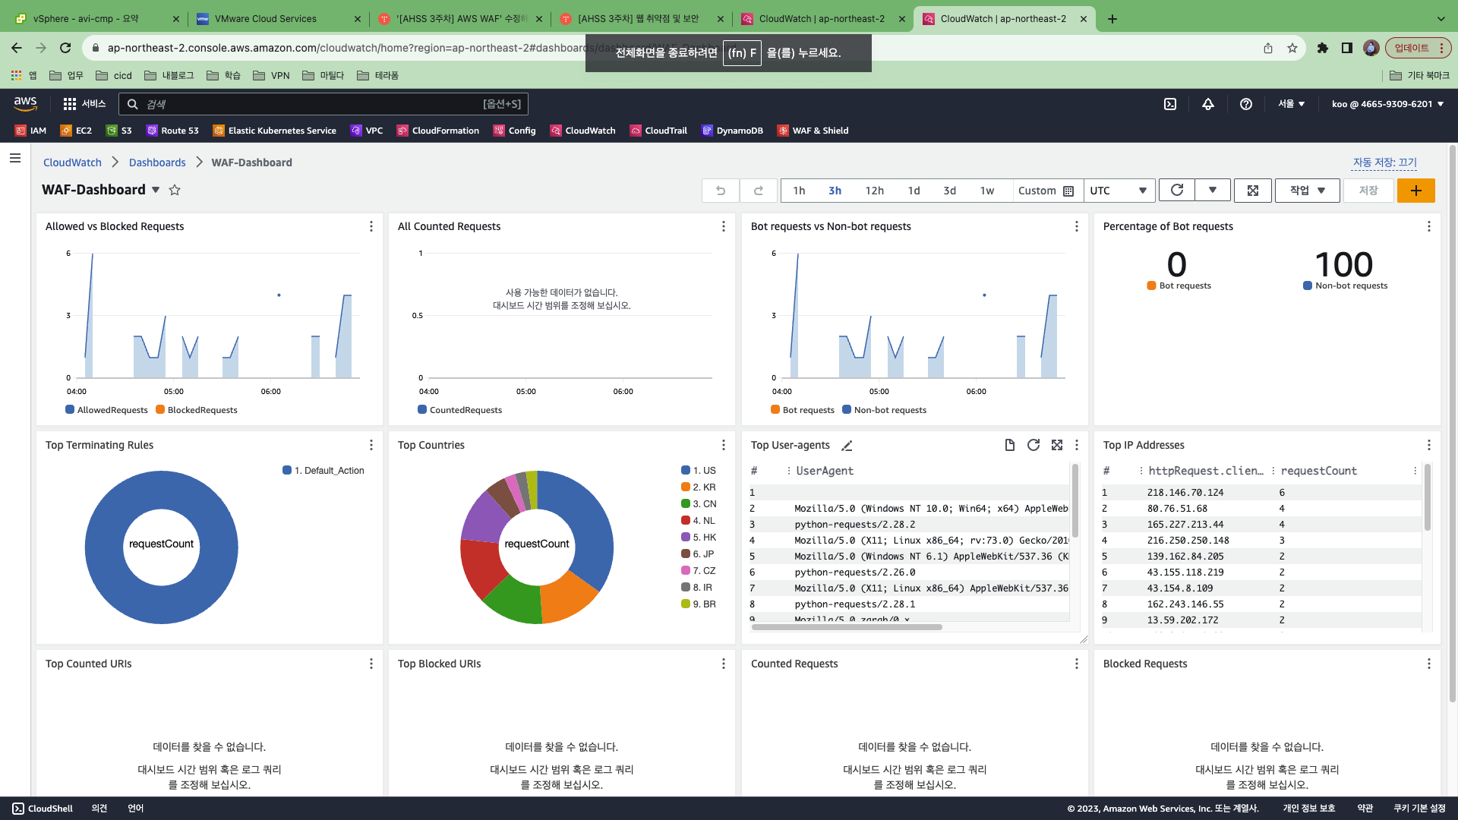The image size is (1458, 820).
Task: Refresh the Top User-agents widget
Action: [x=1033, y=446]
